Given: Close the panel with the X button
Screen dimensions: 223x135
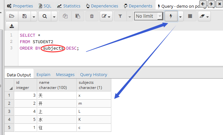Looking at the screenshot, I should [219, 4].
